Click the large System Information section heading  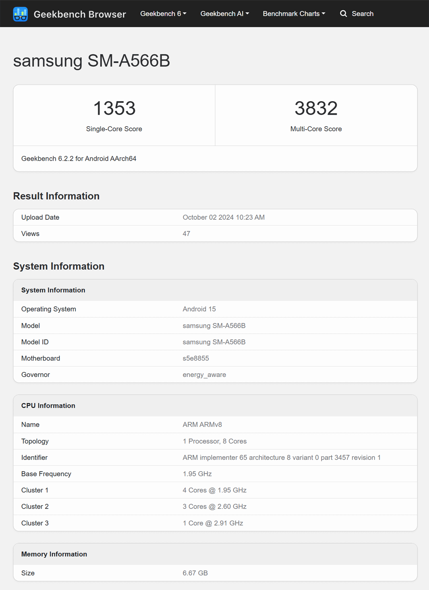tap(59, 266)
